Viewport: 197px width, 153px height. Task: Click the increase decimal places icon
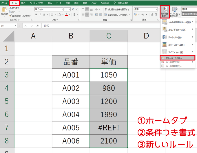[152, 14]
